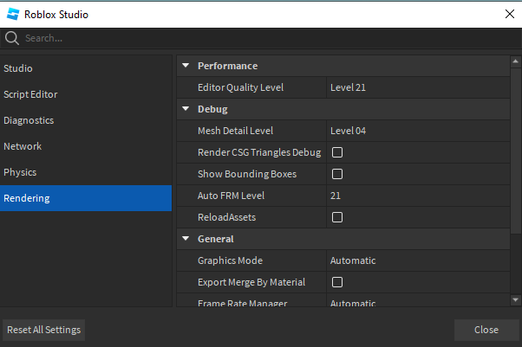Open the Diagnostics settings category
This screenshot has width=522, height=347.
point(86,120)
